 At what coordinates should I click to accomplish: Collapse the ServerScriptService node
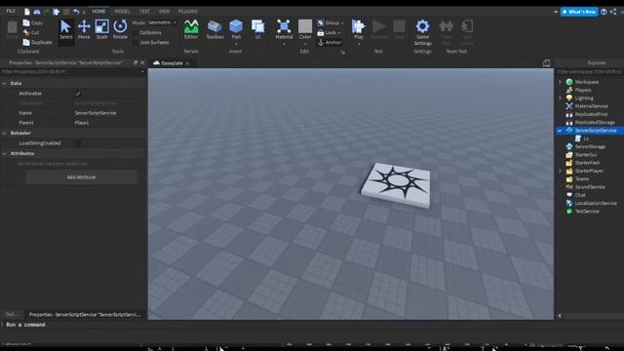click(560, 131)
